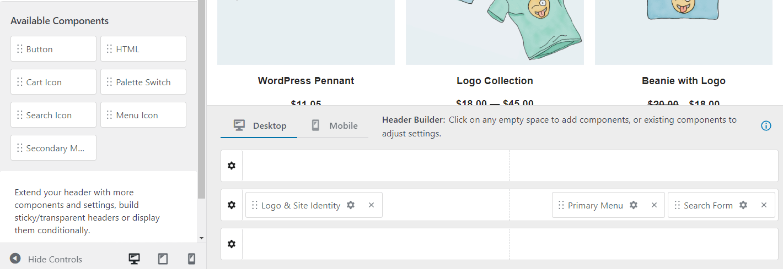This screenshot has height=269, width=783.
Task: Choose the Cart Icon component
Action: point(53,82)
